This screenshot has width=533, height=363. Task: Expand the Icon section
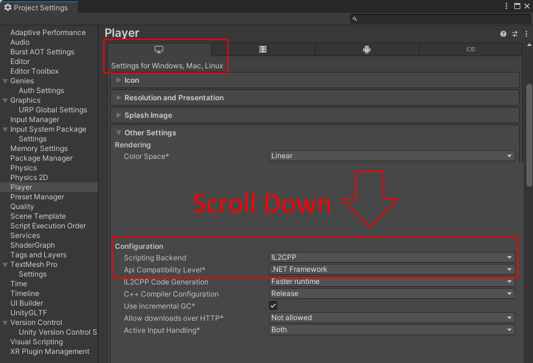point(132,80)
